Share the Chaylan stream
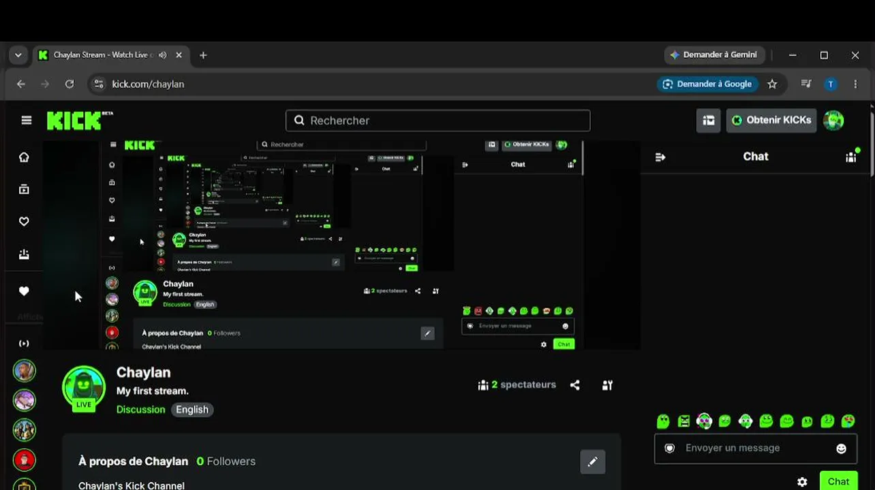Image resolution: width=875 pixels, height=490 pixels. click(575, 385)
